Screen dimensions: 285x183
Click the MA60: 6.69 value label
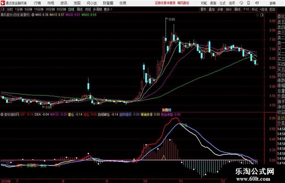pyautogui.click(x=89, y=15)
